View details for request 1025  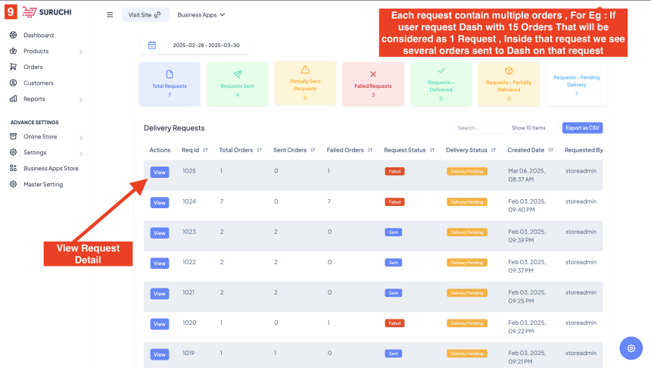[x=159, y=172]
